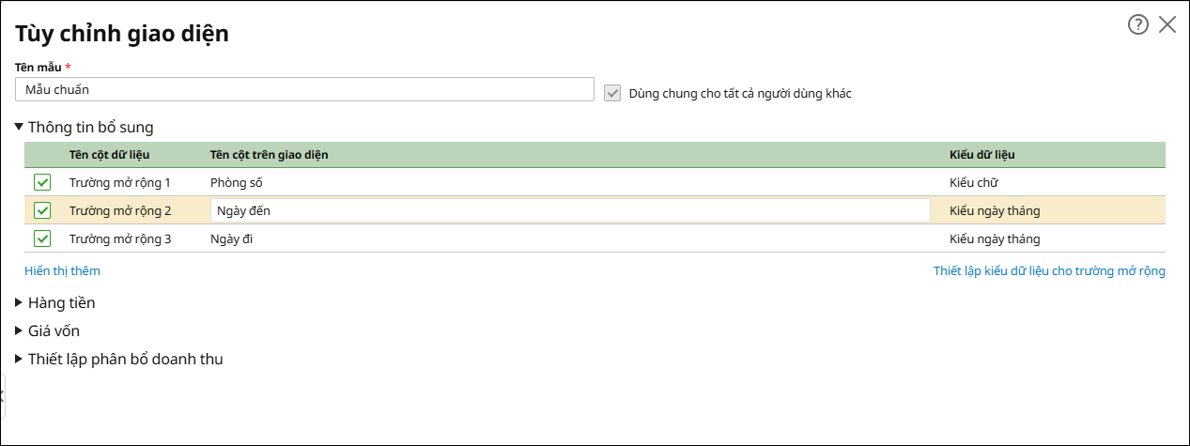
Task: Click the Ngày đến column name field
Action: (x=569, y=210)
